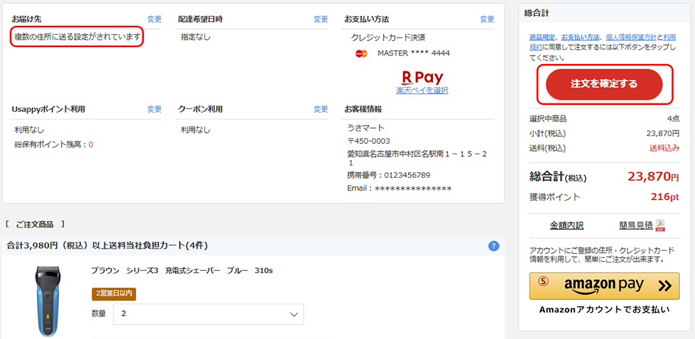Click 変更 next to 配達希望日時

(x=320, y=19)
